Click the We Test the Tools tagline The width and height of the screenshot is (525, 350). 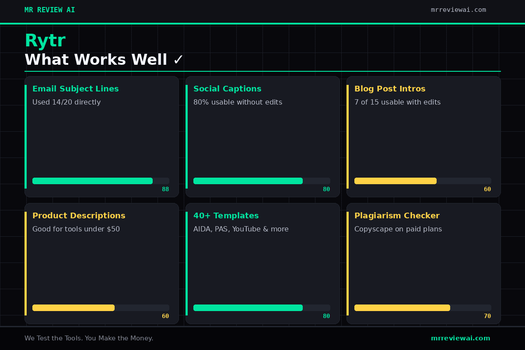pyautogui.click(x=89, y=338)
